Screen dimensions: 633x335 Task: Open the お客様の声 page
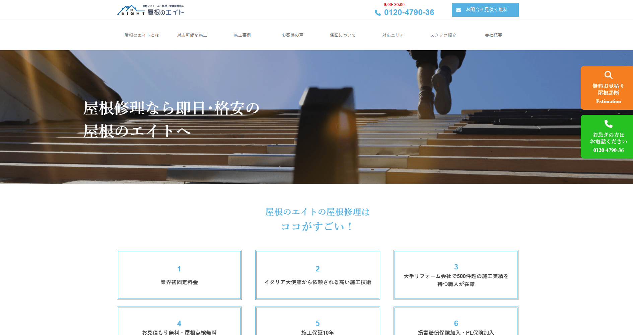tap(292, 35)
